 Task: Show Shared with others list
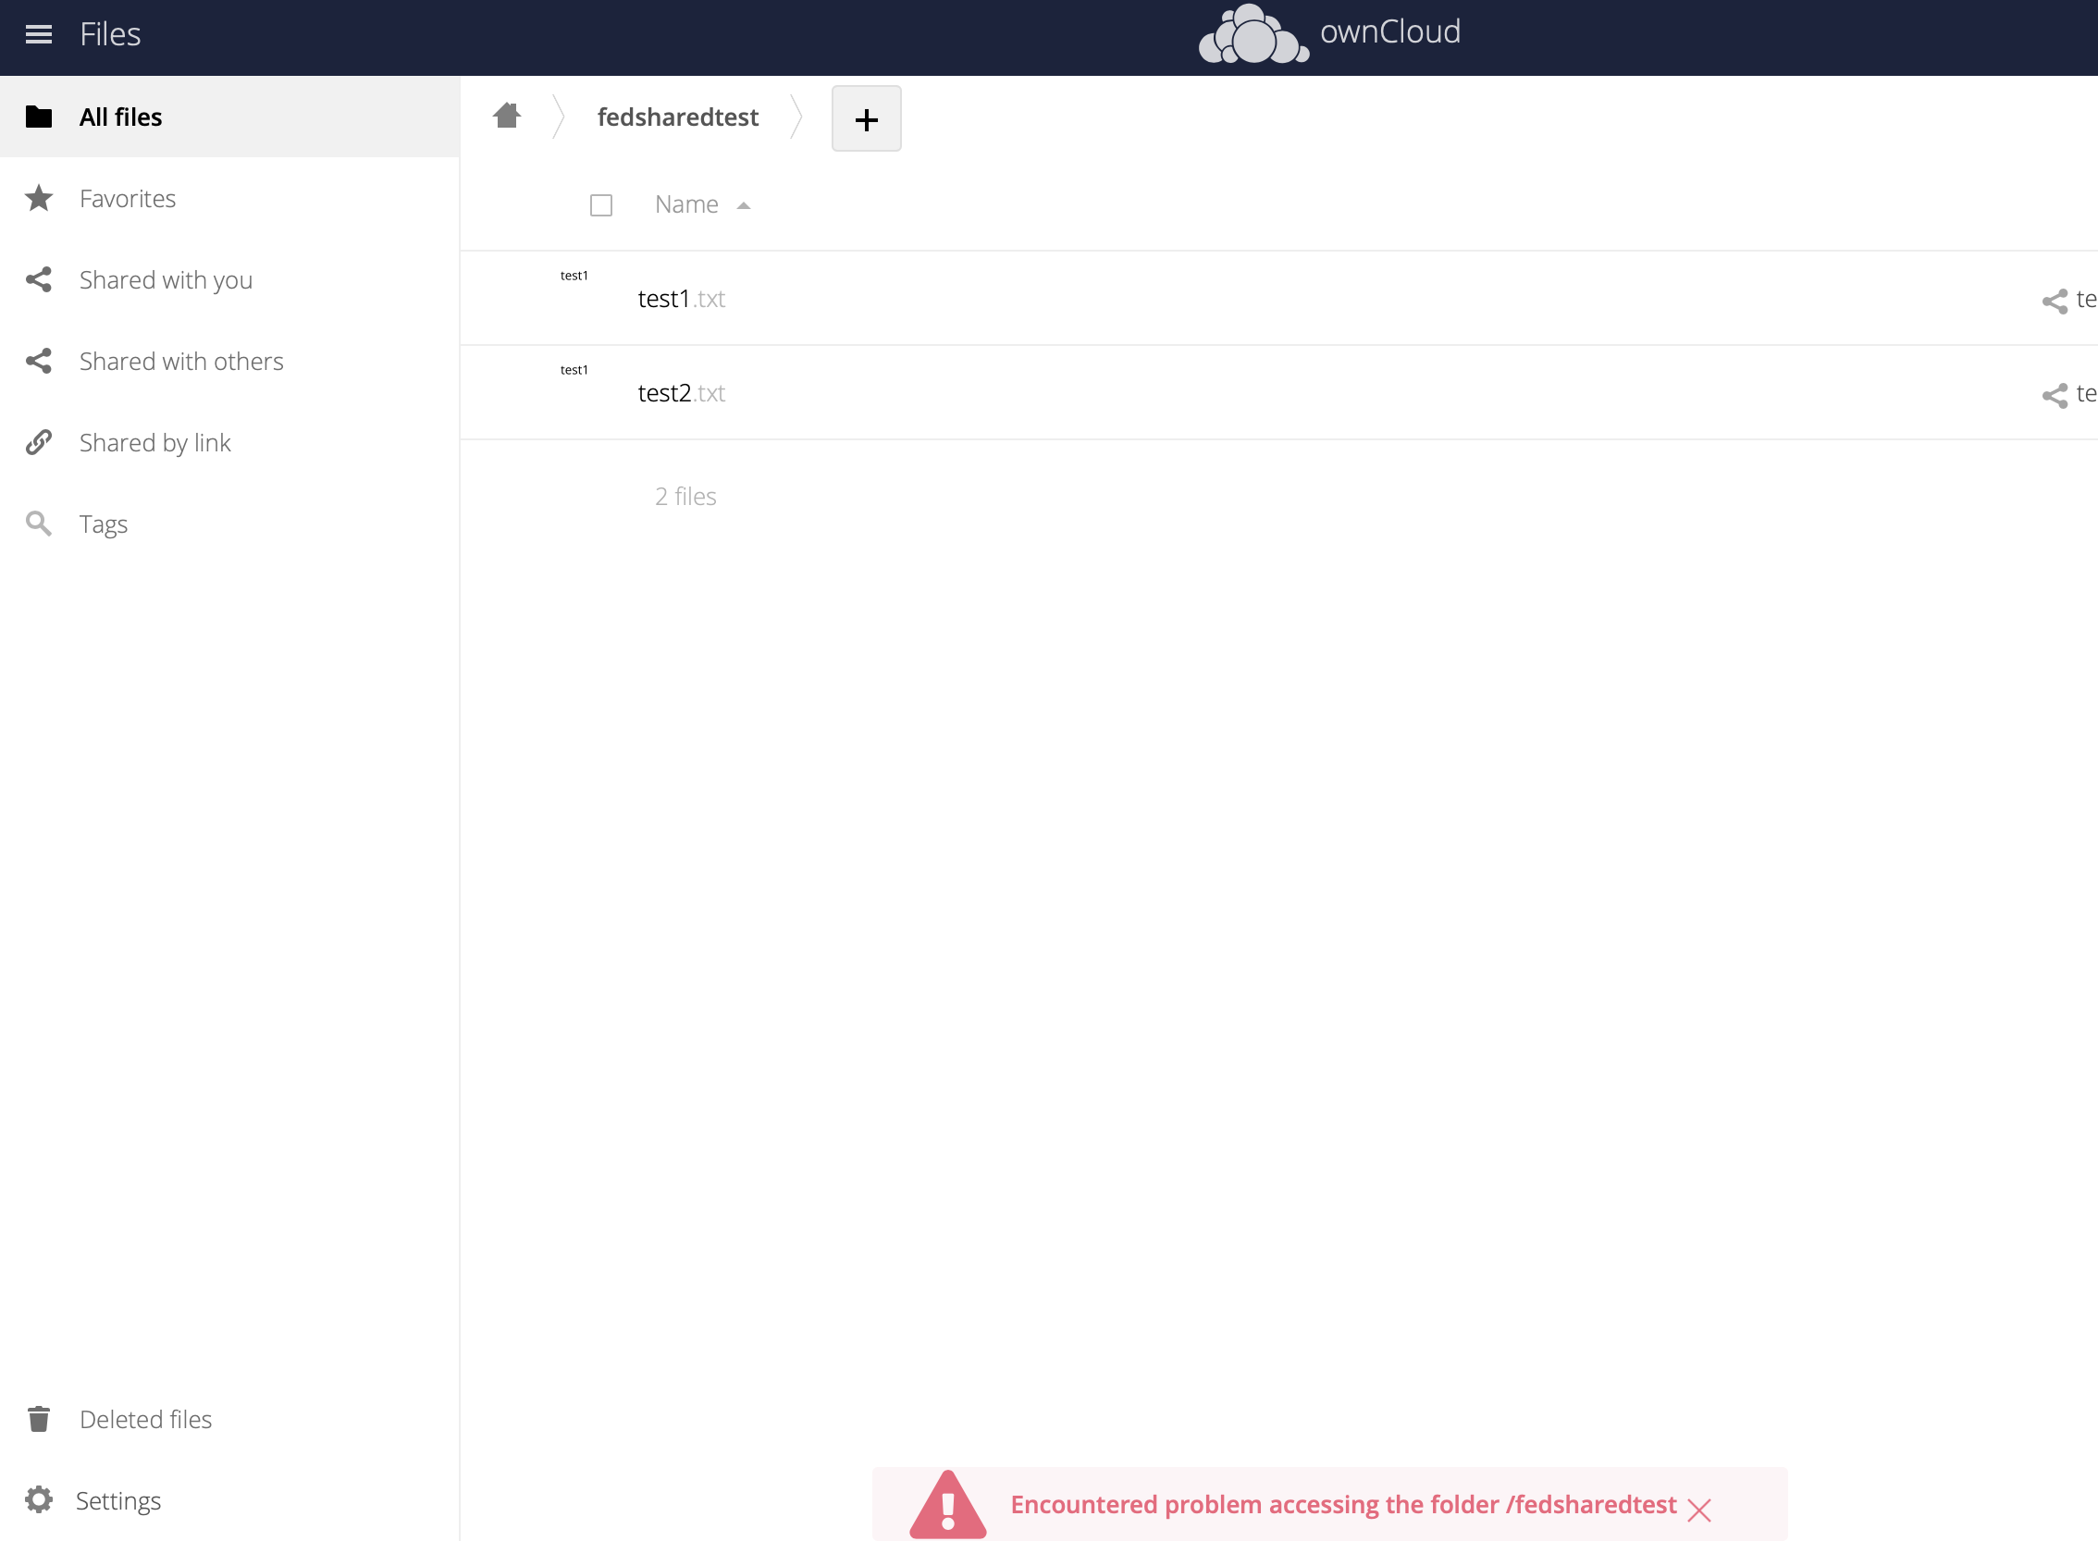pyautogui.click(x=181, y=361)
